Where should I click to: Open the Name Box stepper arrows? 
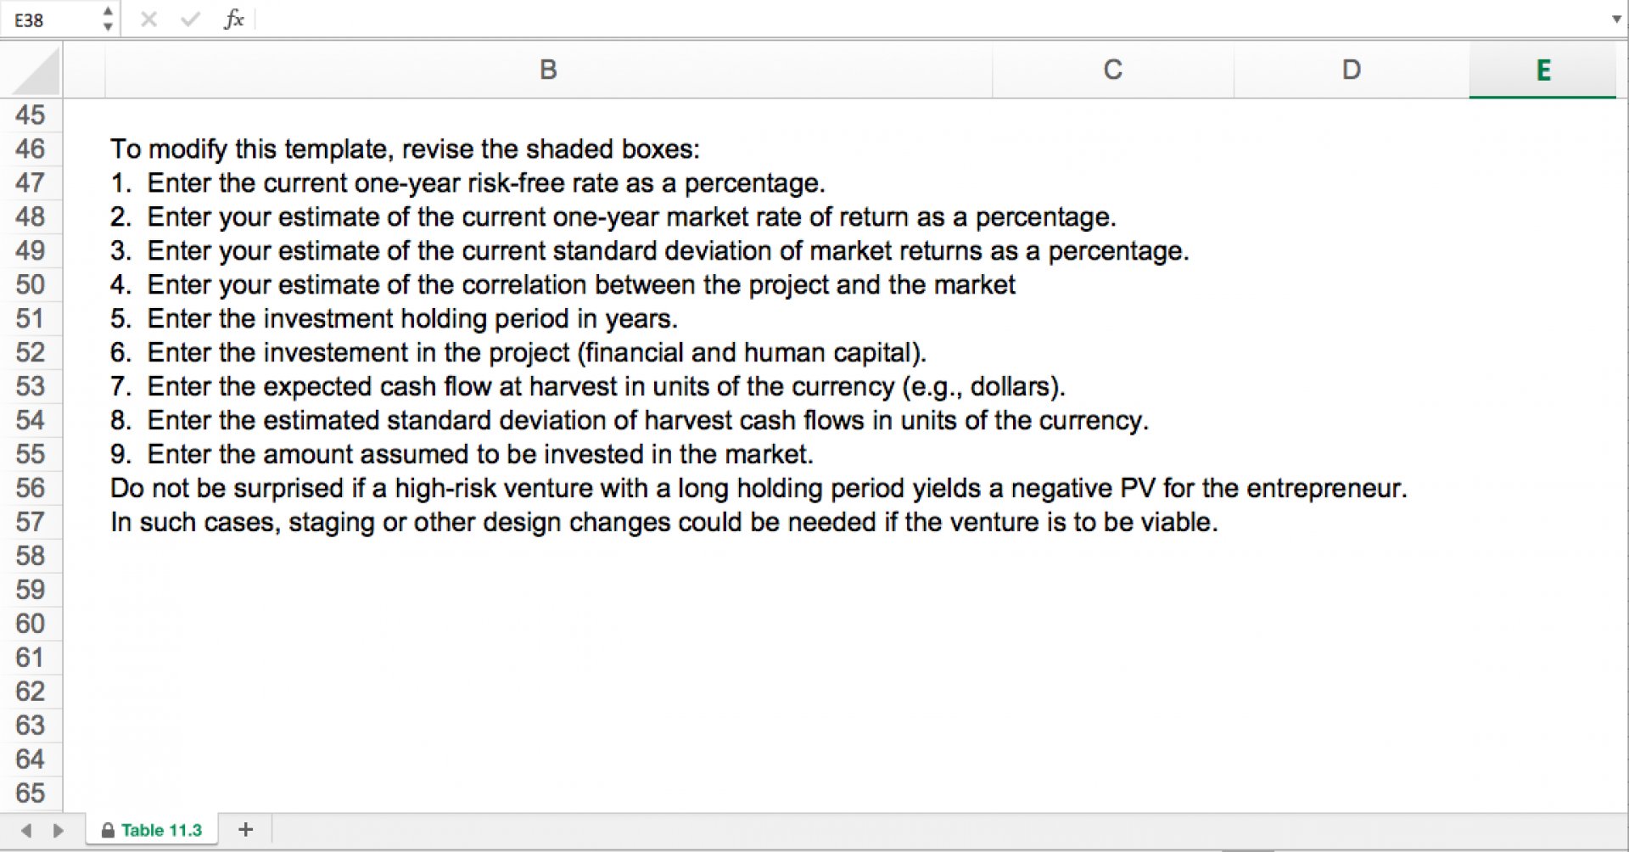tap(108, 19)
